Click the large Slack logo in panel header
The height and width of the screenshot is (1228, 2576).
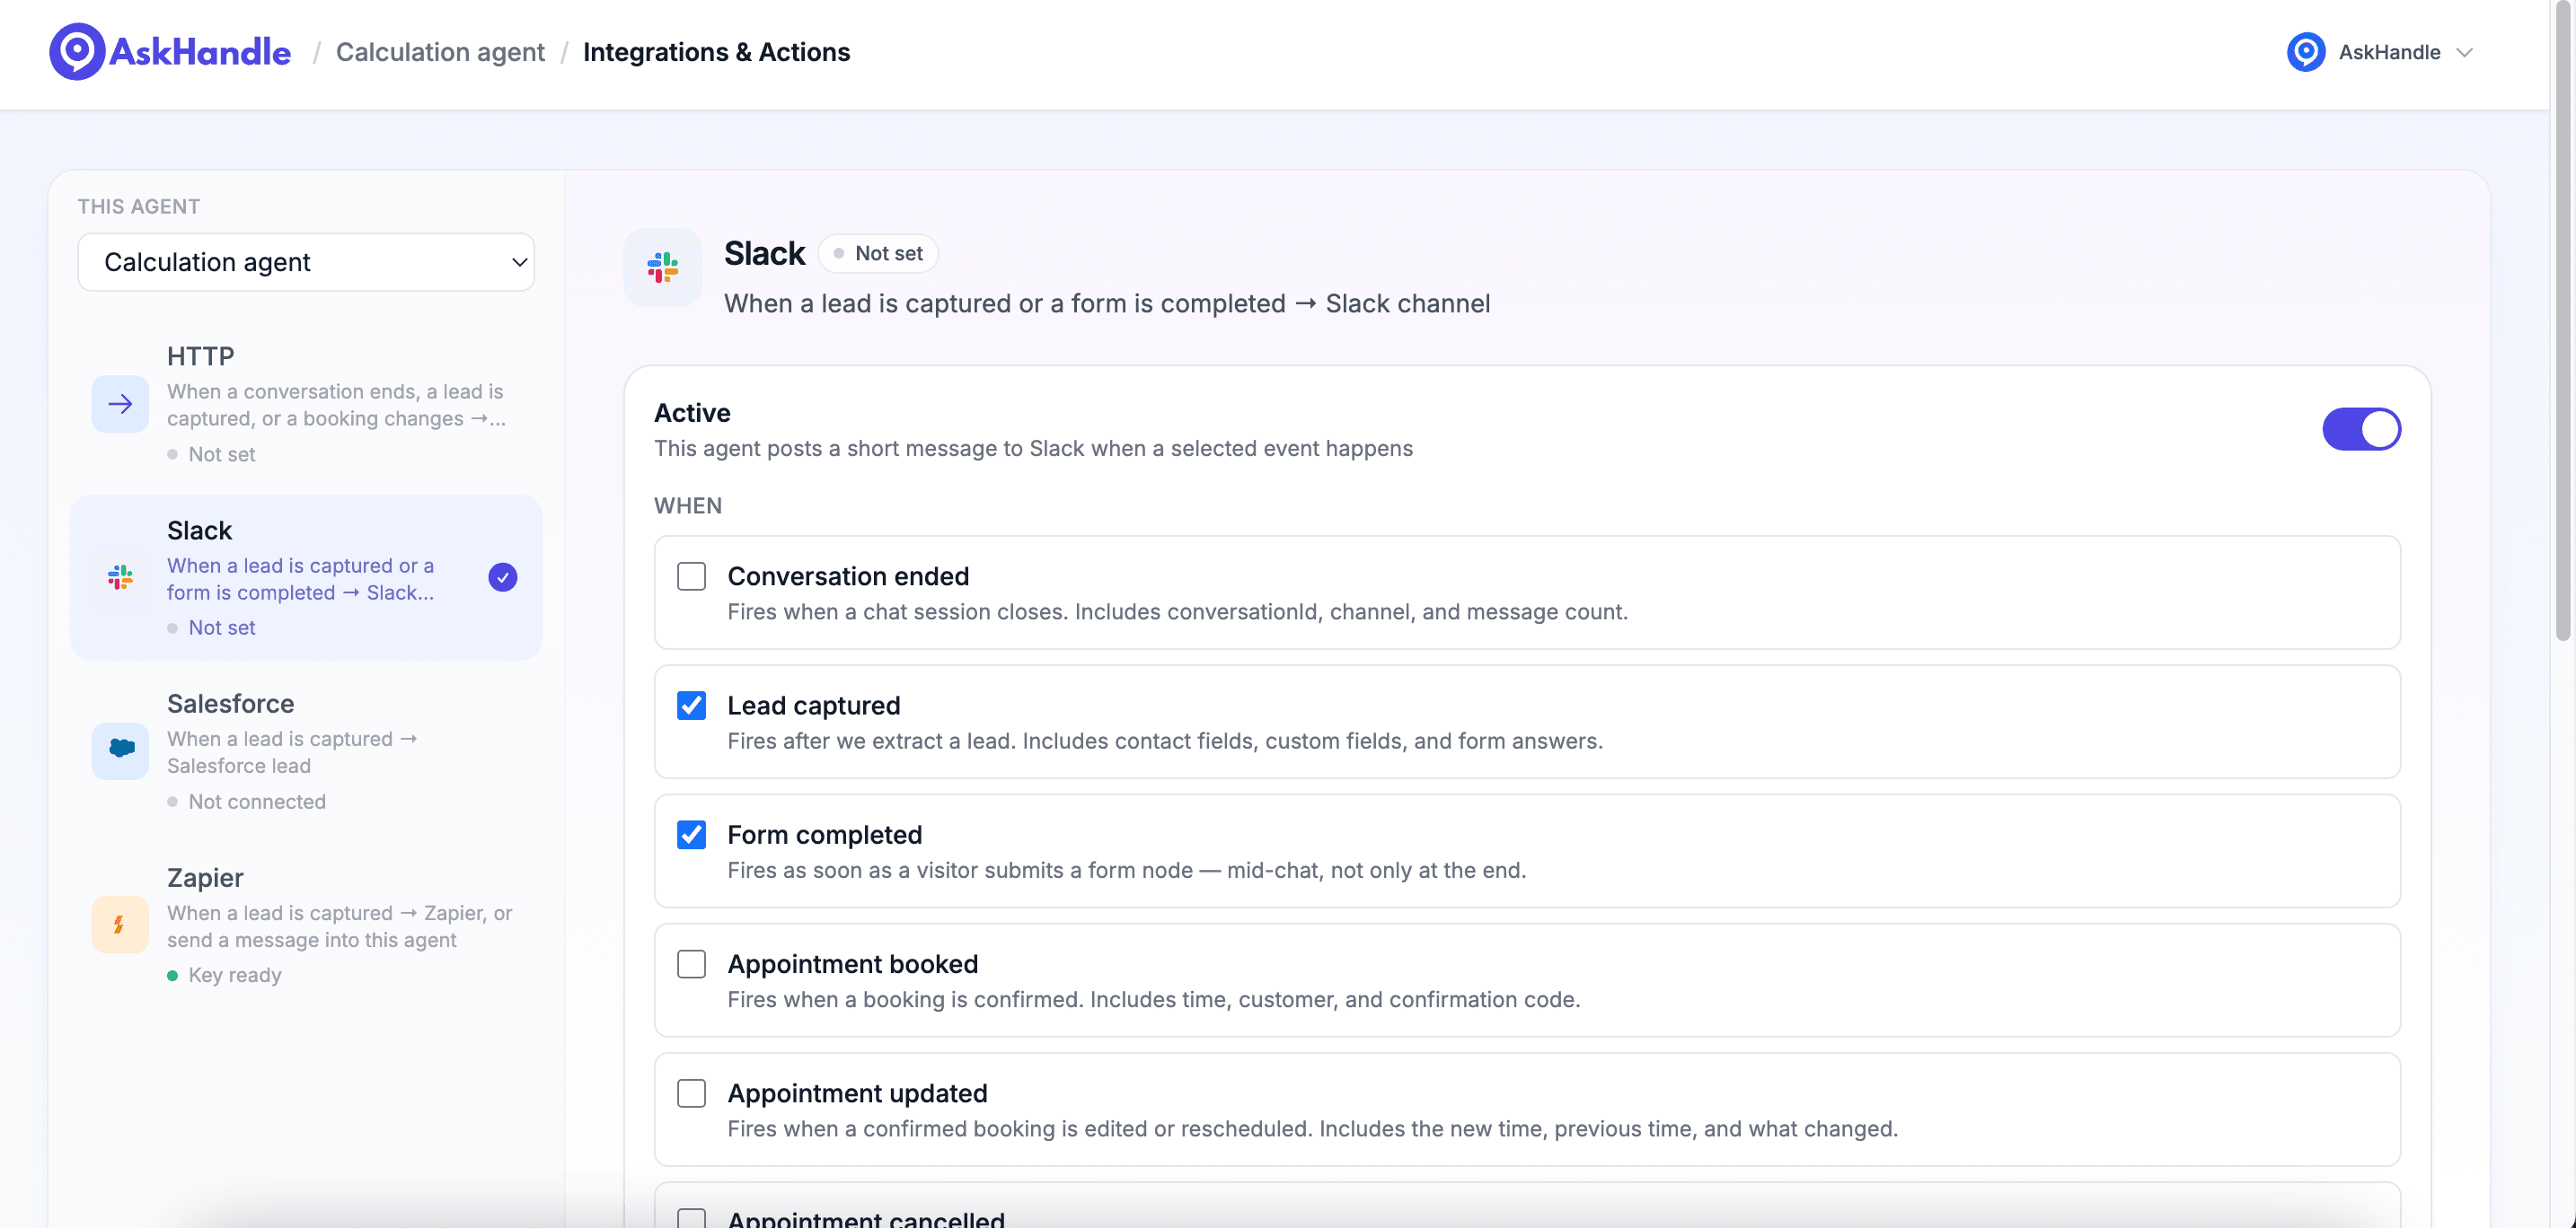[663, 267]
